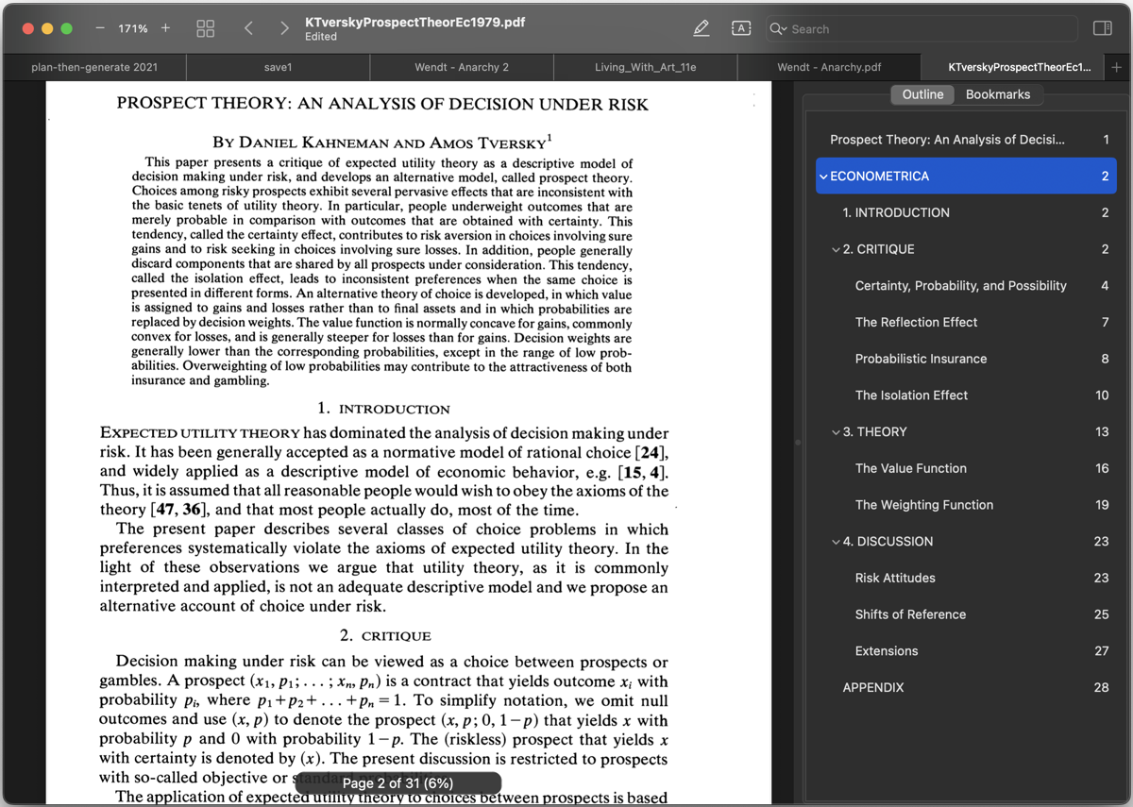
Task: Click the Edited status under title
Action: pyautogui.click(x=321, y=37)
